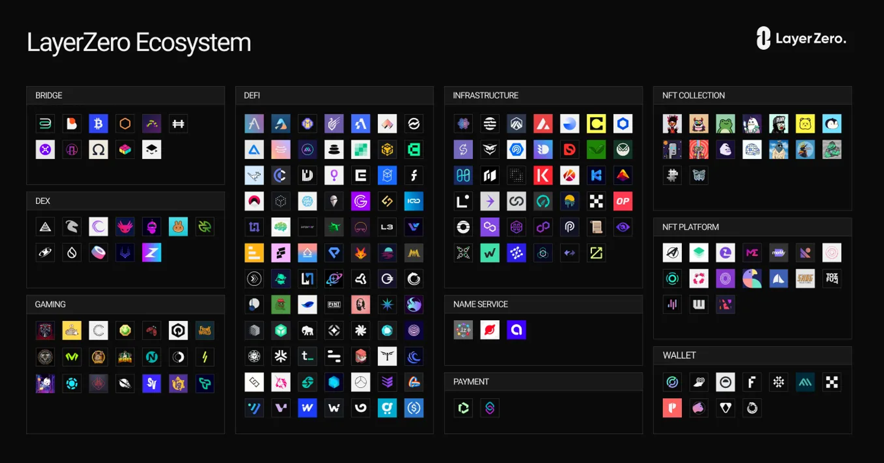This screenshot has height=463, width=884.
Task: Click the red Kava K icon
Action: point(543,176)
